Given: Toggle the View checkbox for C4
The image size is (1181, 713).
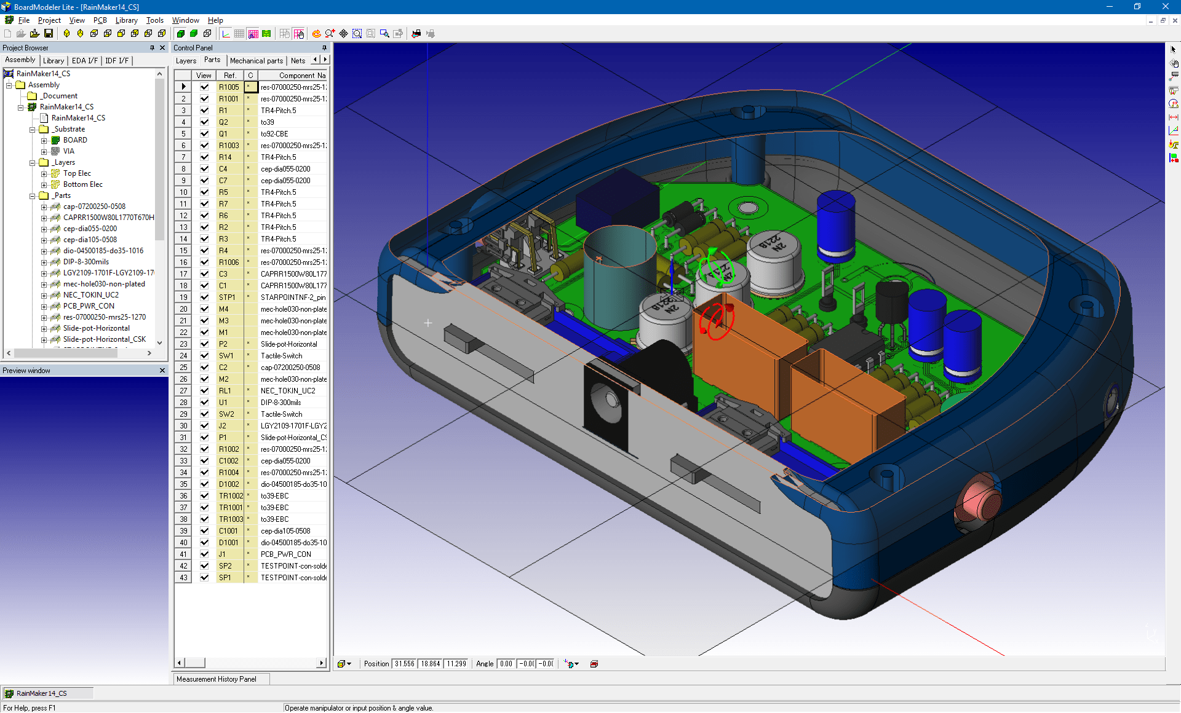Looking at the screenshot, I should tap(204, 169).
